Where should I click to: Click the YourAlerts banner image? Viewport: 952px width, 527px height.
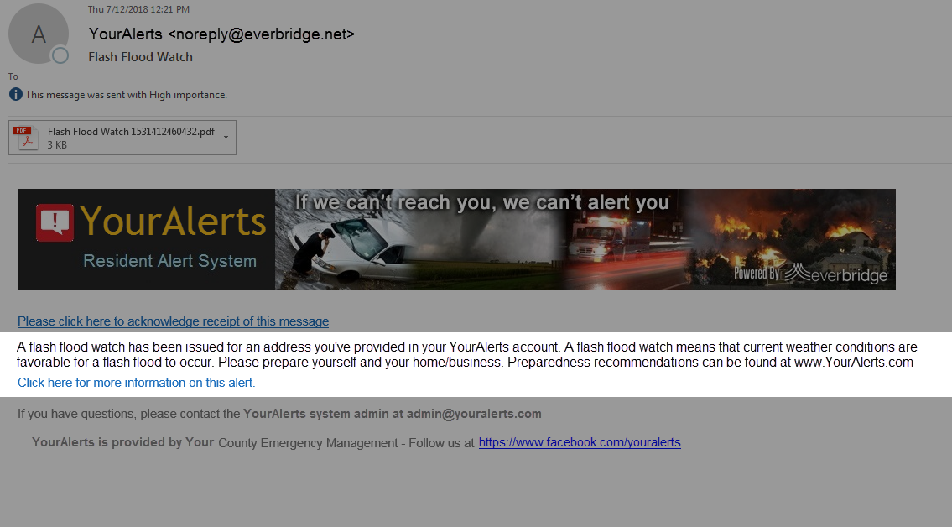pyautogui.click(x=456, y=238)
